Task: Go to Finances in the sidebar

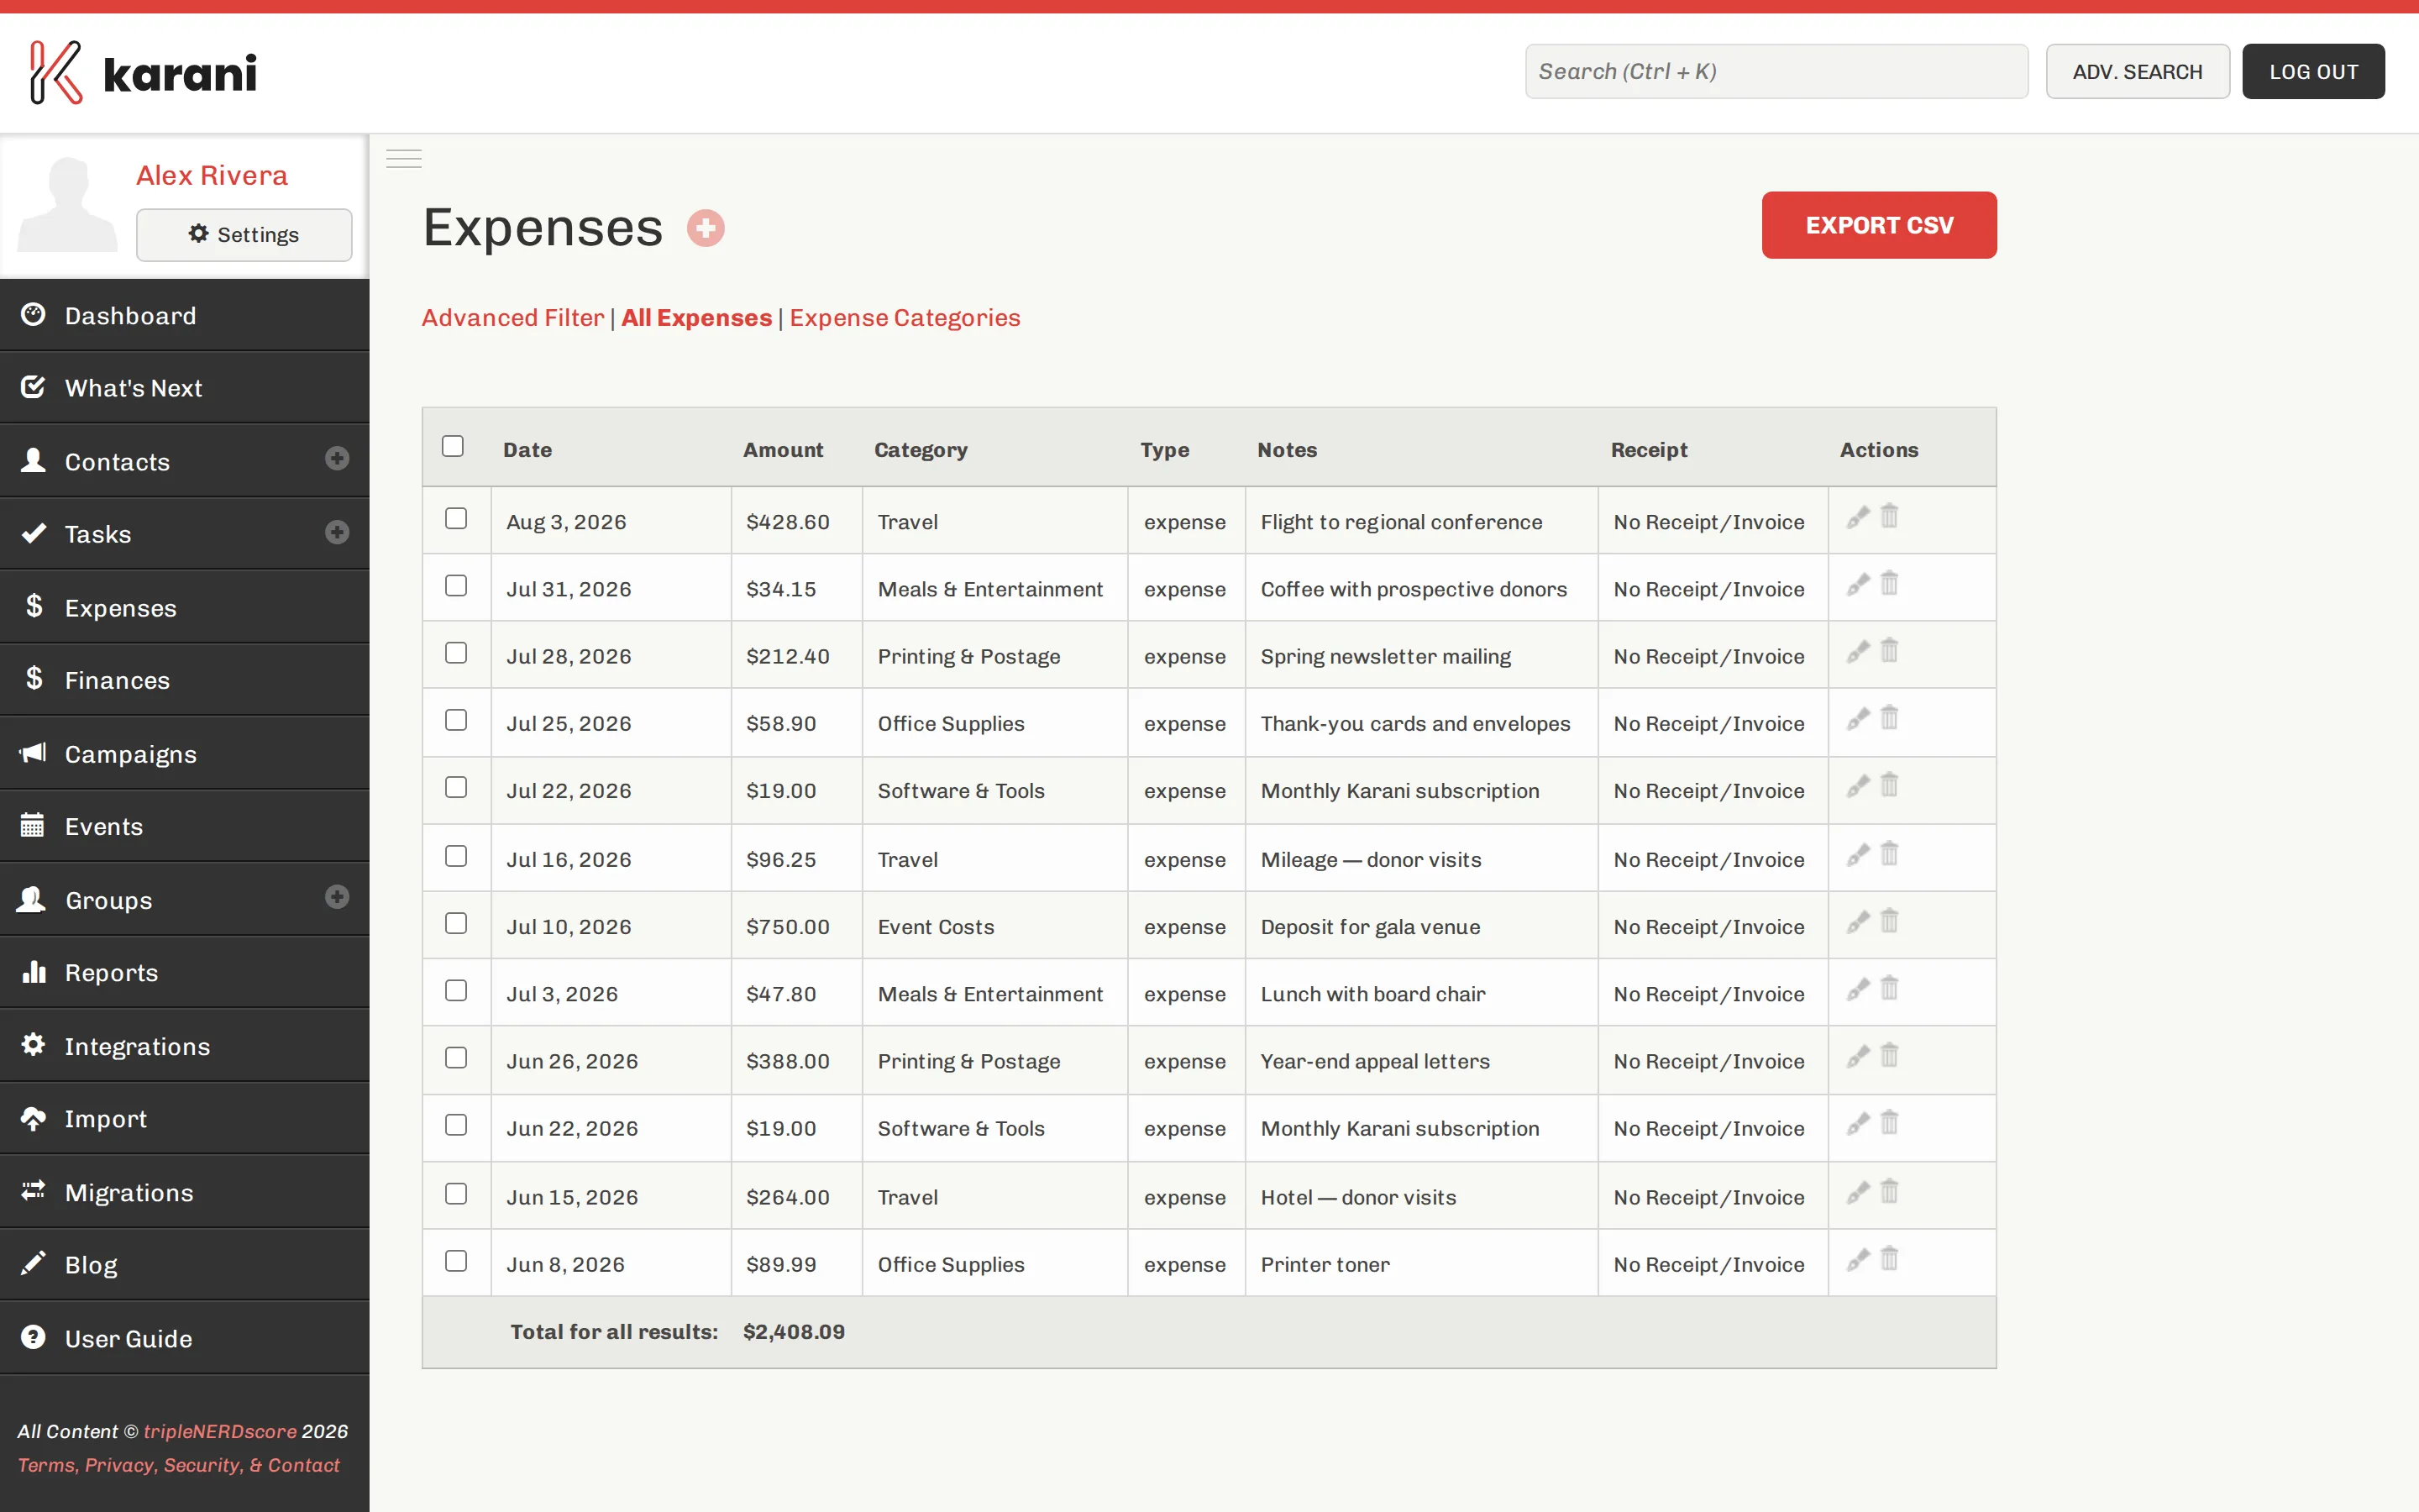Action: point(185,680)
